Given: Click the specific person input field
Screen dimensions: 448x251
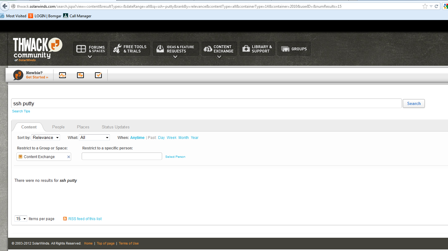Looking at the screenshot, I should (122, 156).
